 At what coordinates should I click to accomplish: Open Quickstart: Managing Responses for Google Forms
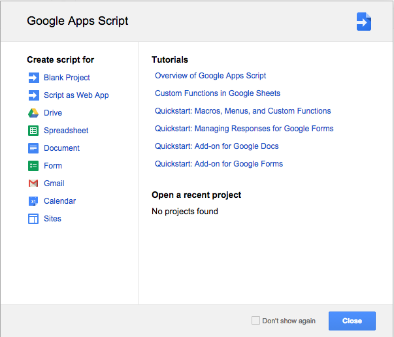click(x=244, y=129)
